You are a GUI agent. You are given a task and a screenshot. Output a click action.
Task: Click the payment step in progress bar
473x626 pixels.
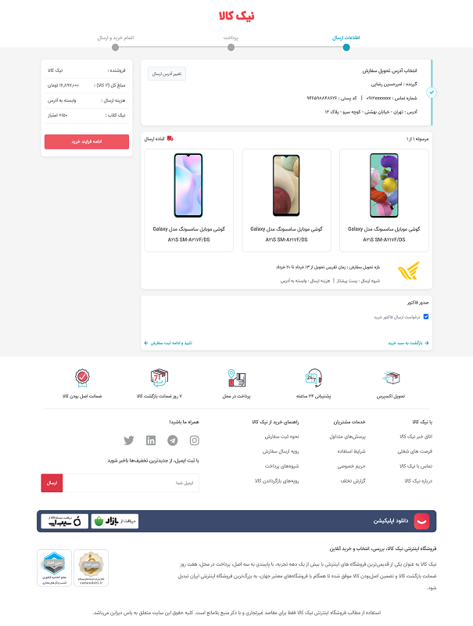pyautogui.click(x=231, y=47)
